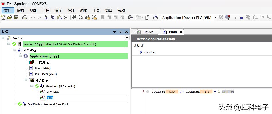Click the page with arrow toolbar icon
Screen dimensions: 272x114
(147, 17)
